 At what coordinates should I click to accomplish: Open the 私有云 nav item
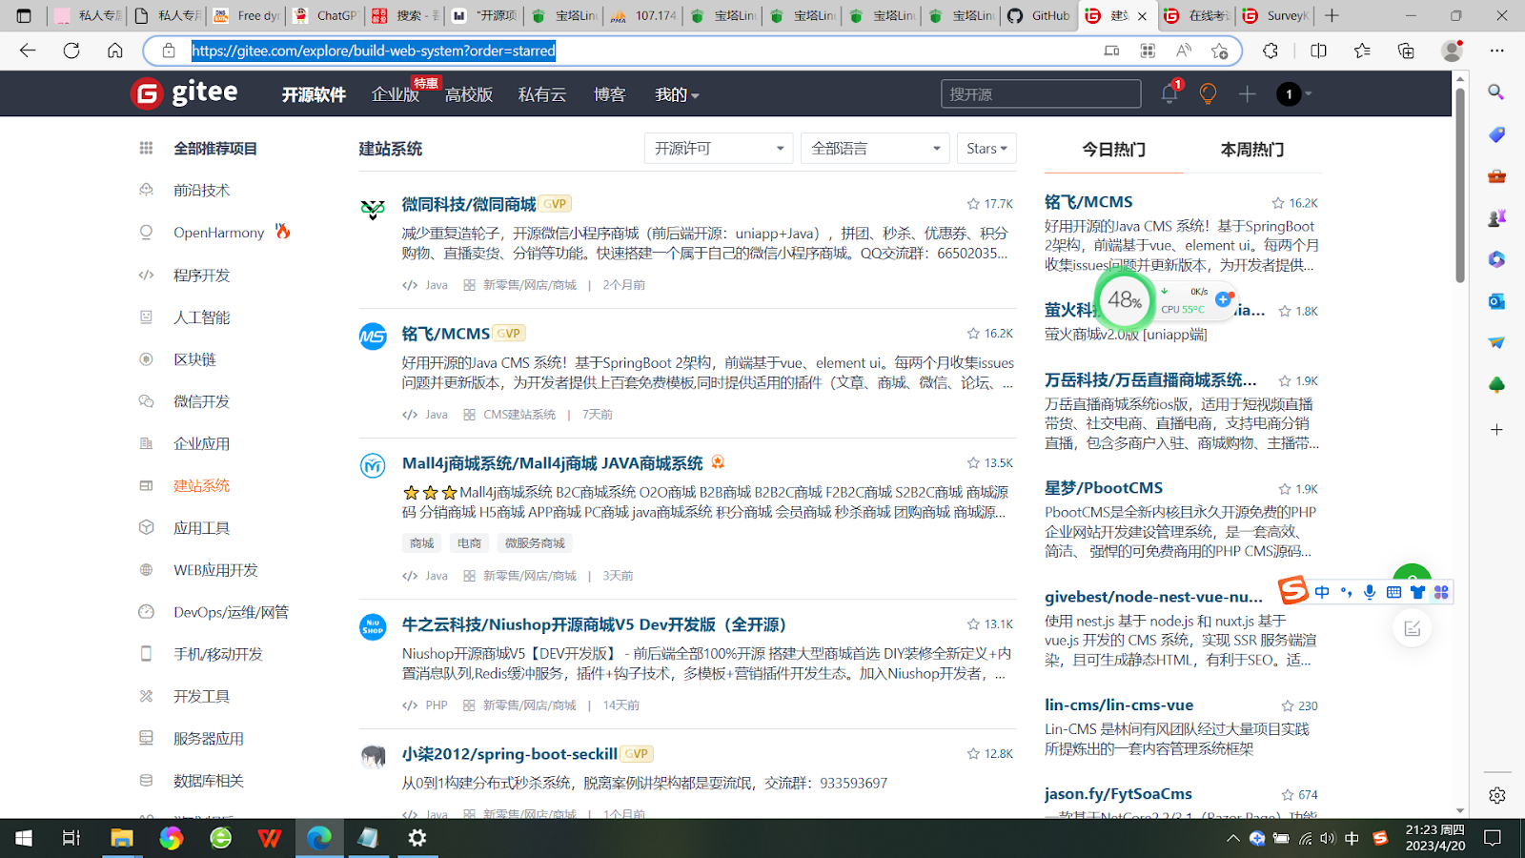click(x=542, y=94)
